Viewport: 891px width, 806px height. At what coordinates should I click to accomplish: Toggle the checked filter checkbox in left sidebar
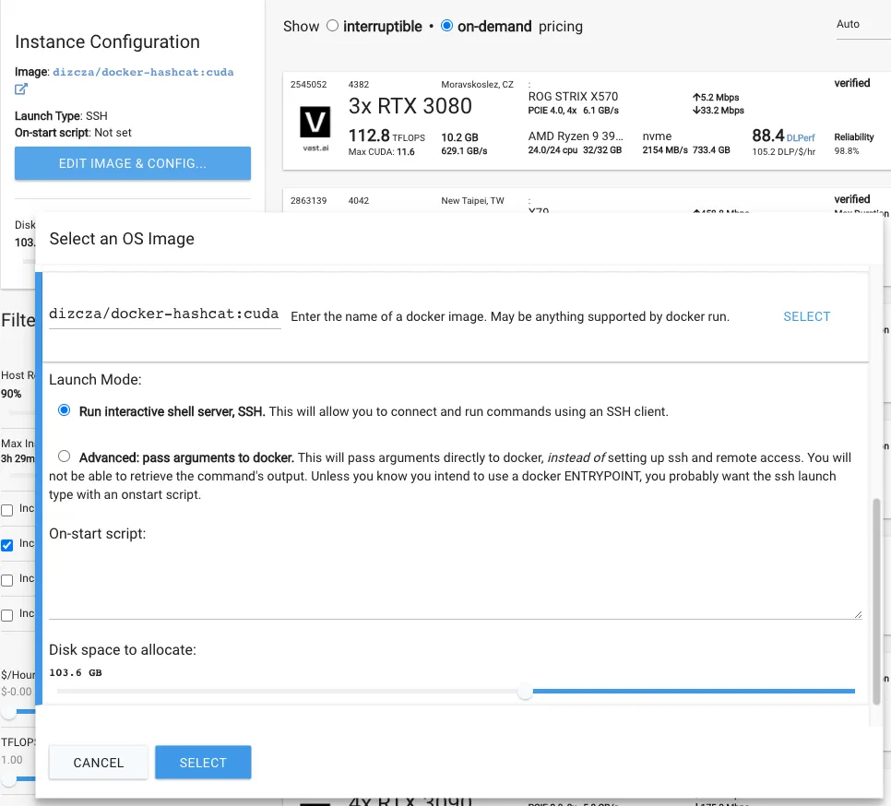tap(7, 544)
